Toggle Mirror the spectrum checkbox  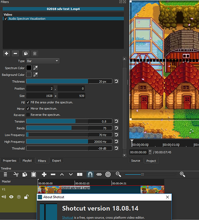coord(28,109)
